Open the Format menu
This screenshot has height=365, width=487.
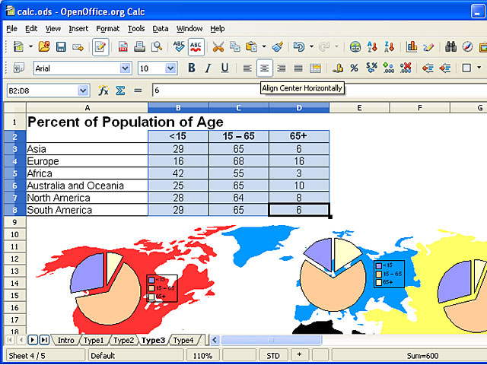pos(107,29)
